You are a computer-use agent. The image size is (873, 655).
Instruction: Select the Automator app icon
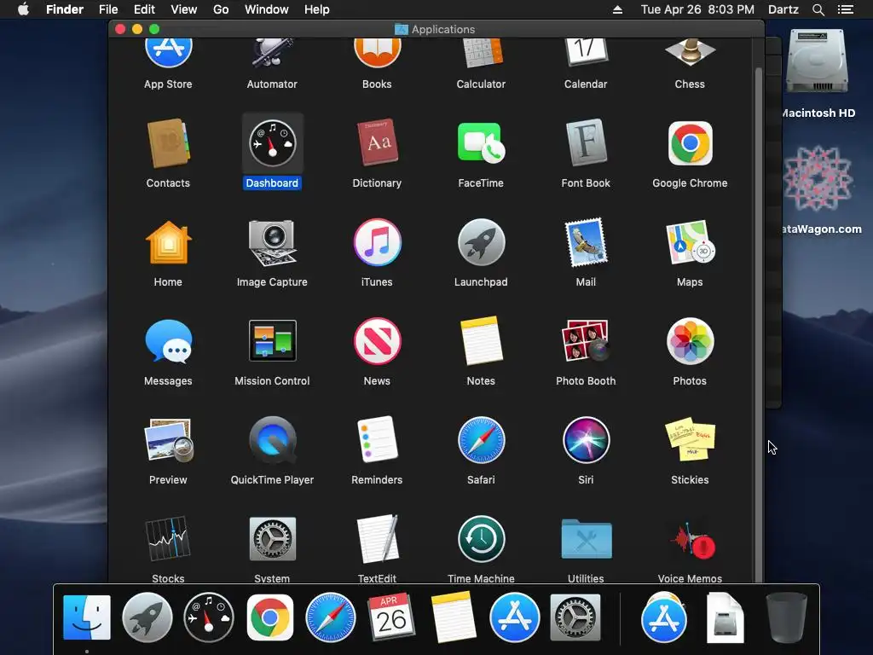point(272,53)
